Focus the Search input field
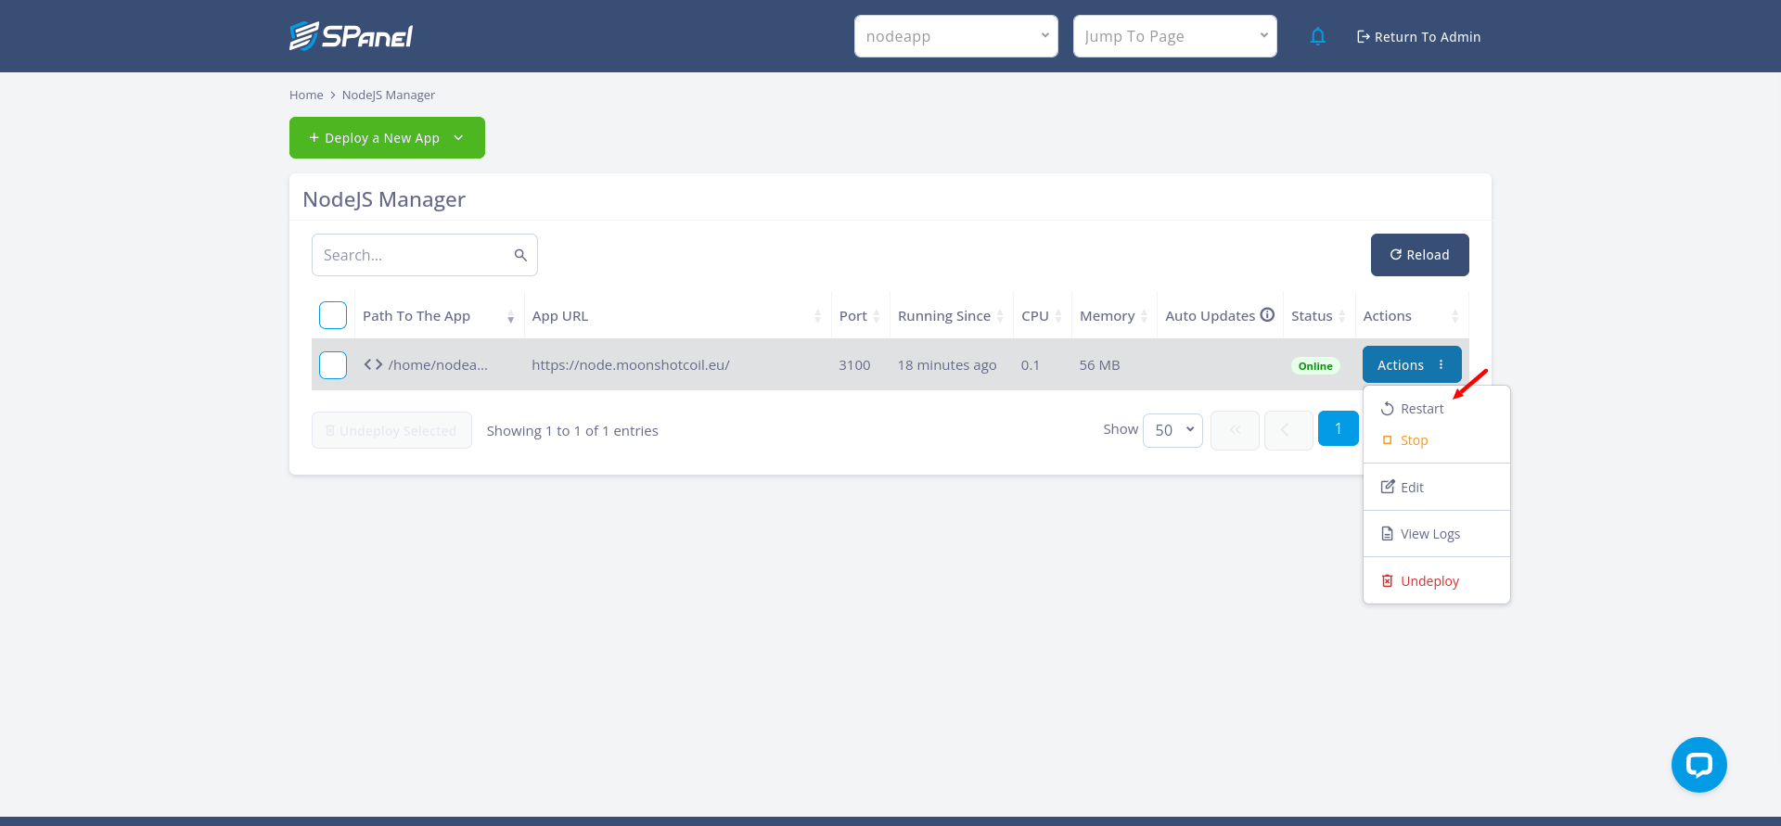This screenshot has height=826, width=1781. pos(424,255)
